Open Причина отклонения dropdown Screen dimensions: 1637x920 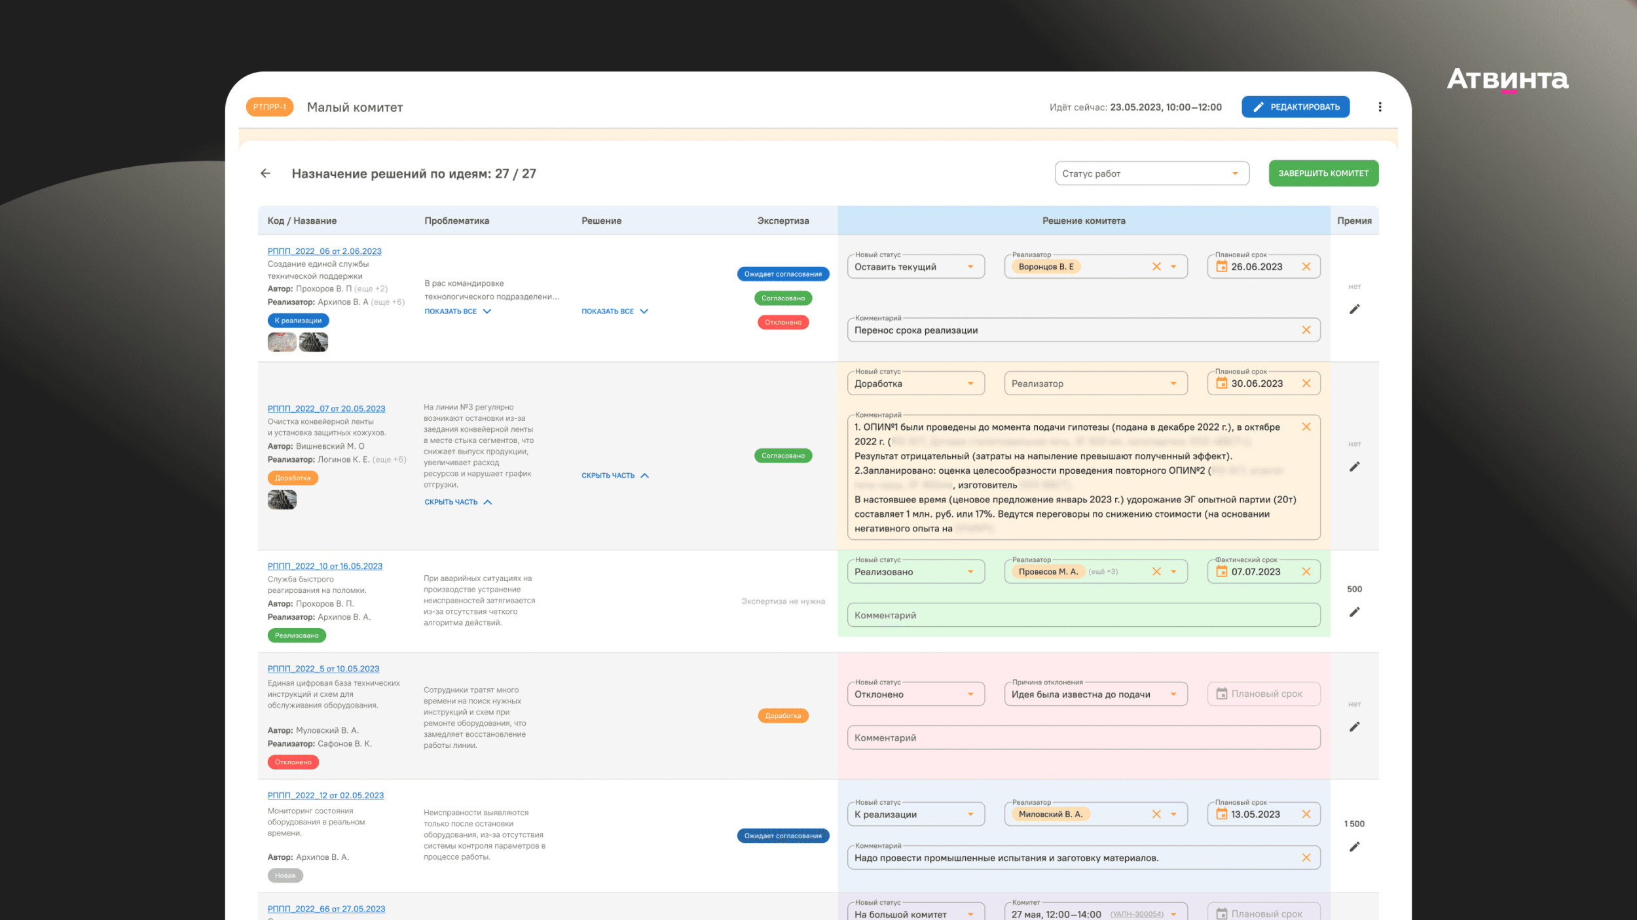click(x=1095, y=694)
